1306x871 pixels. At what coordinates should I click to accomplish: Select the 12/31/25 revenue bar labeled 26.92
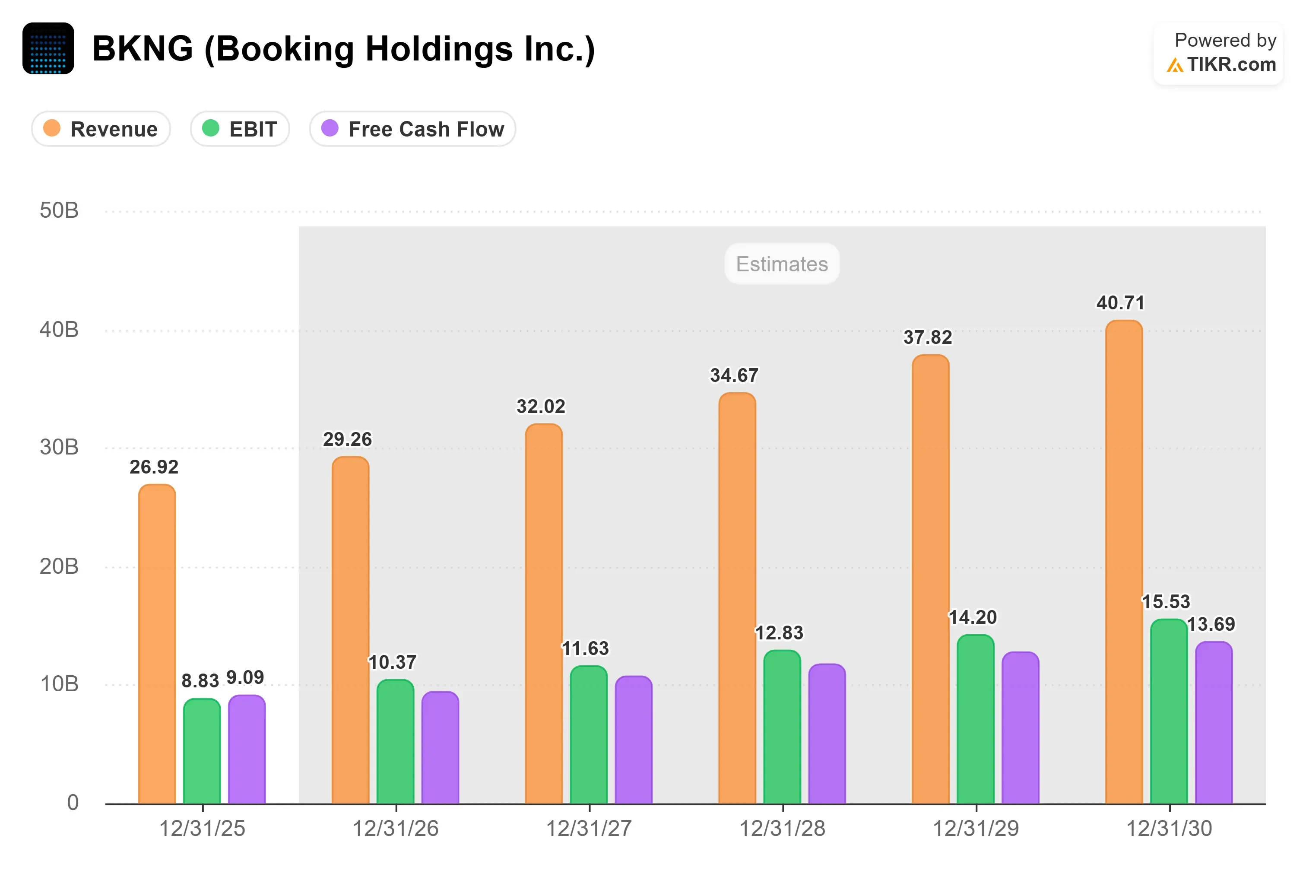pos(157,644)
